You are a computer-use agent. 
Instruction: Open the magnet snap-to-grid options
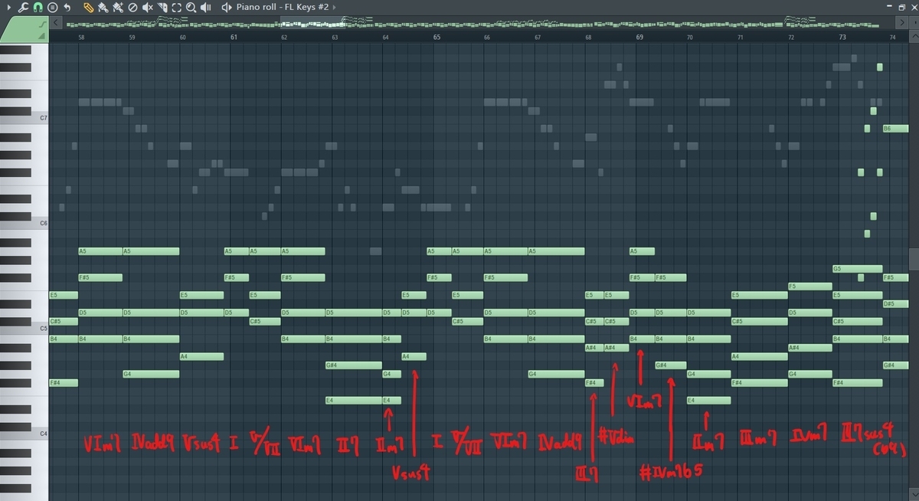[37, 7]
